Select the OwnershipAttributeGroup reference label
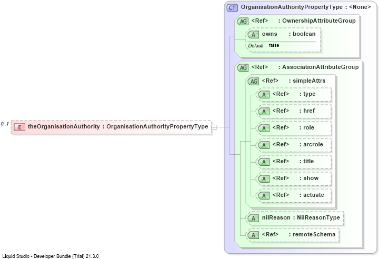 (x=303, y=21)
